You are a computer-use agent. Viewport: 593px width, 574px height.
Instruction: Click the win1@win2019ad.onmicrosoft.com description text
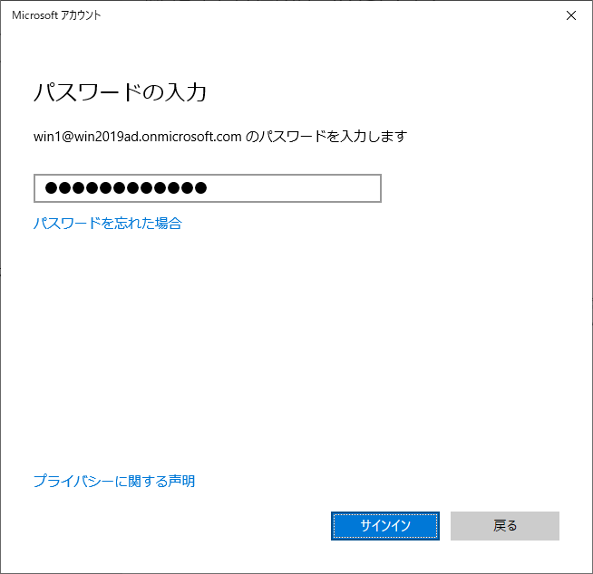click(220, 137)
